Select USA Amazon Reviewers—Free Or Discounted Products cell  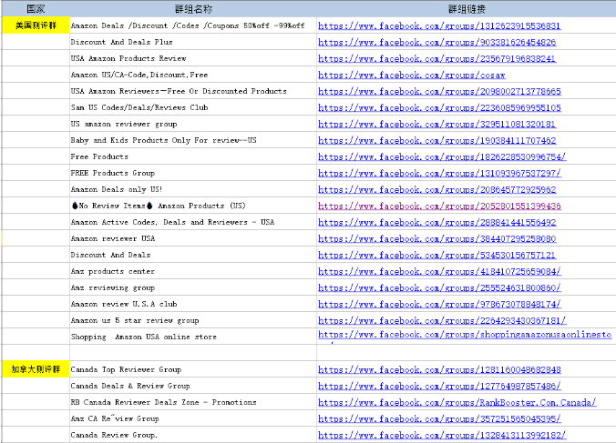click(193, 91)
